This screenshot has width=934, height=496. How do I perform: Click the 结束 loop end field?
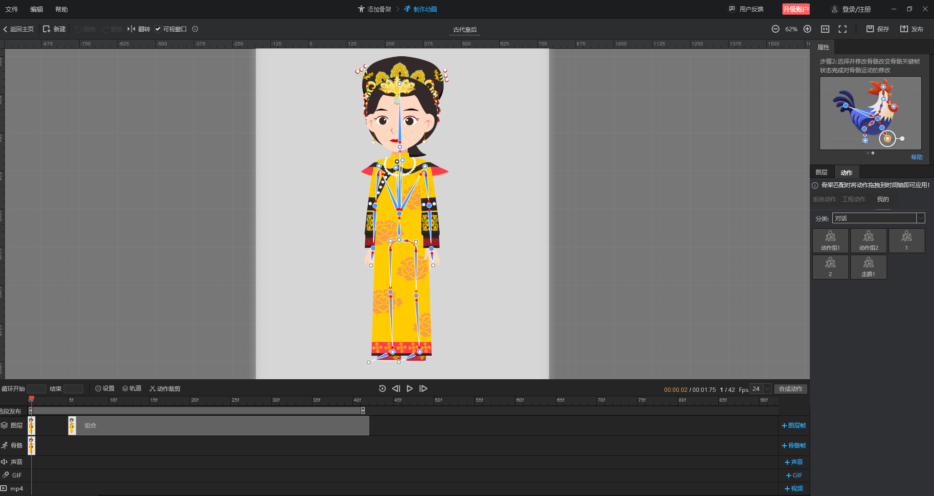pos(73,389)
